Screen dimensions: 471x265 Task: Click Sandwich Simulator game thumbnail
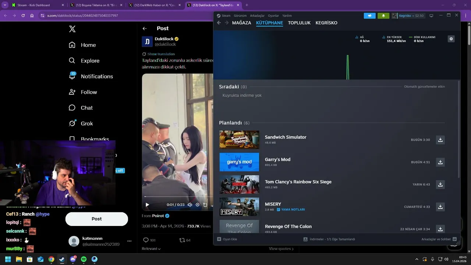pyautogui.click(x=239, y=140)
